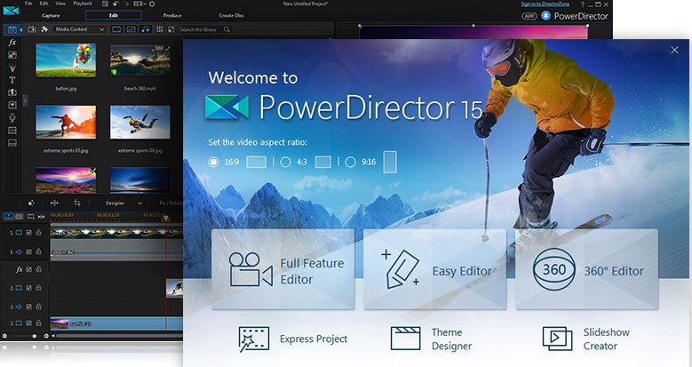Click the search magnifier icon
The height and width of the screenshot is (367, 692).
coord(227,29)
